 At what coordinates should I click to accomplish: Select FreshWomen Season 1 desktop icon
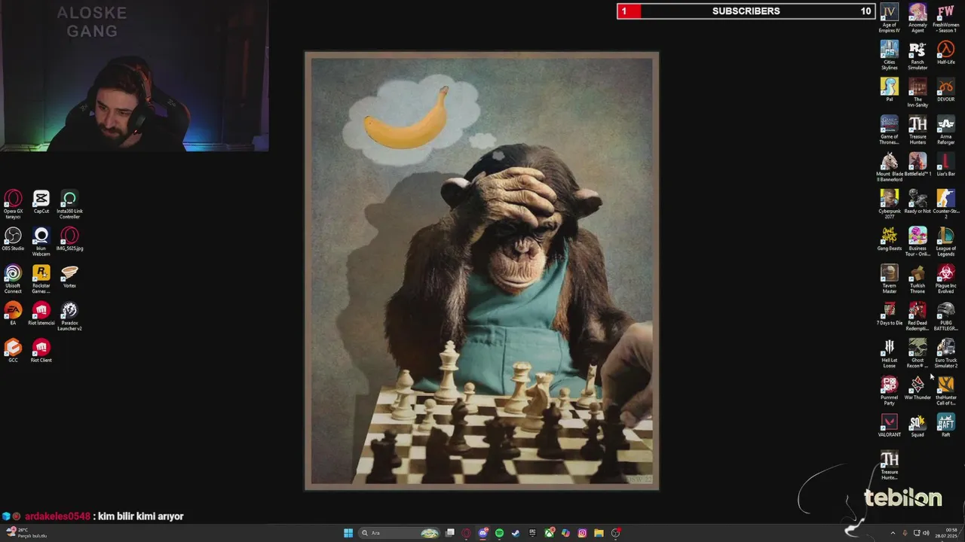click(946, 18)
